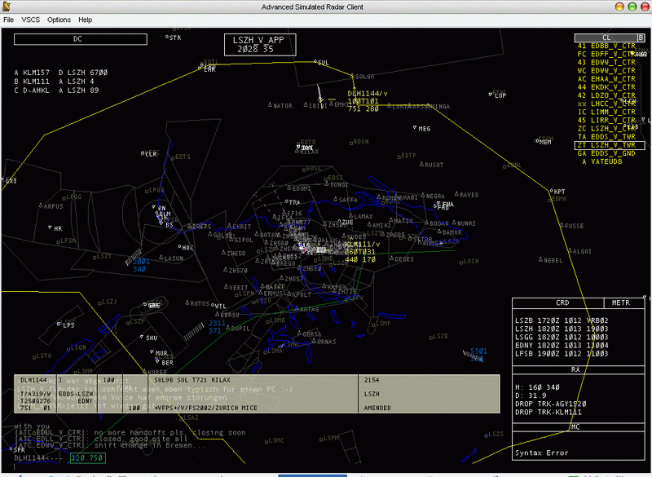
Task: Expand the DC departure list header
Action: [x=78, y=38]
